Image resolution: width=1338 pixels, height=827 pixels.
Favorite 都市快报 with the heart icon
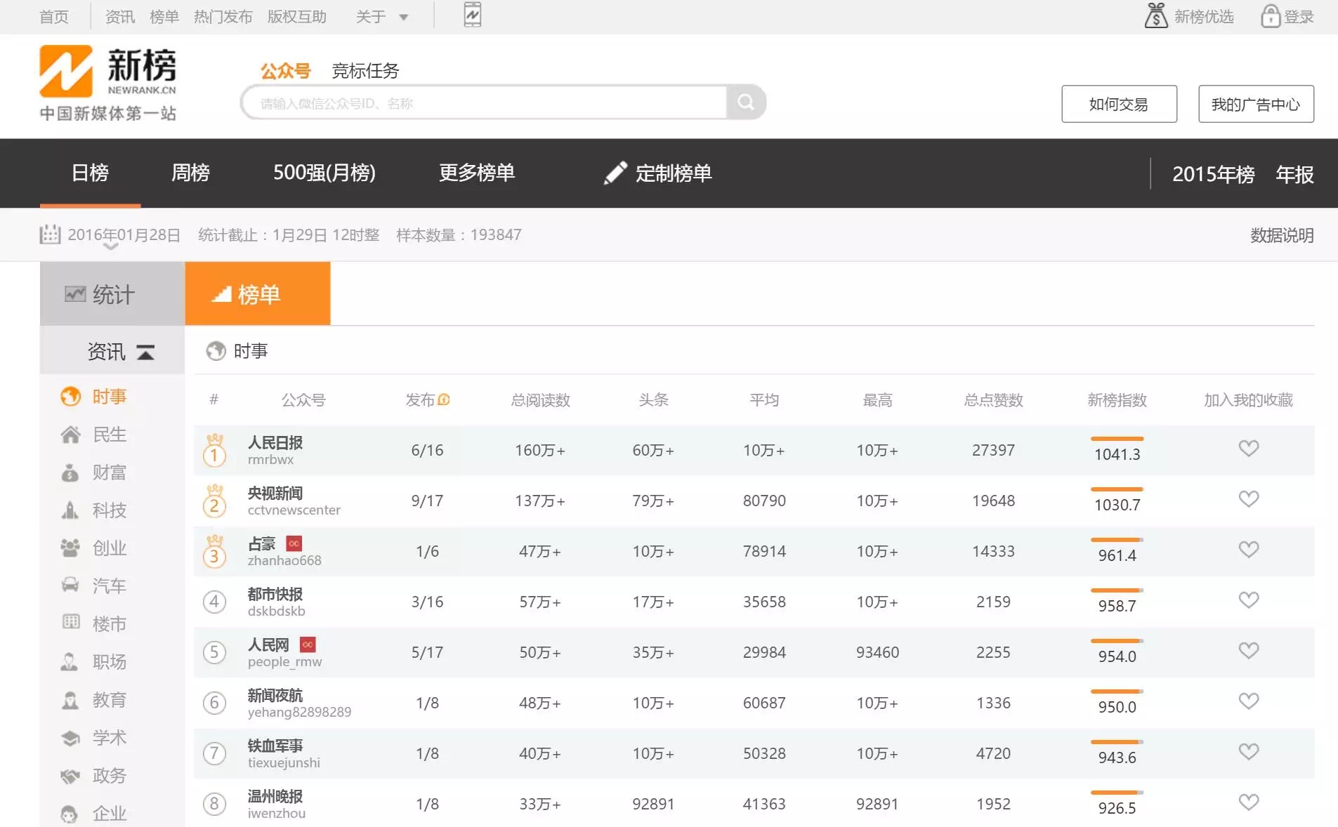(1248, 600)
